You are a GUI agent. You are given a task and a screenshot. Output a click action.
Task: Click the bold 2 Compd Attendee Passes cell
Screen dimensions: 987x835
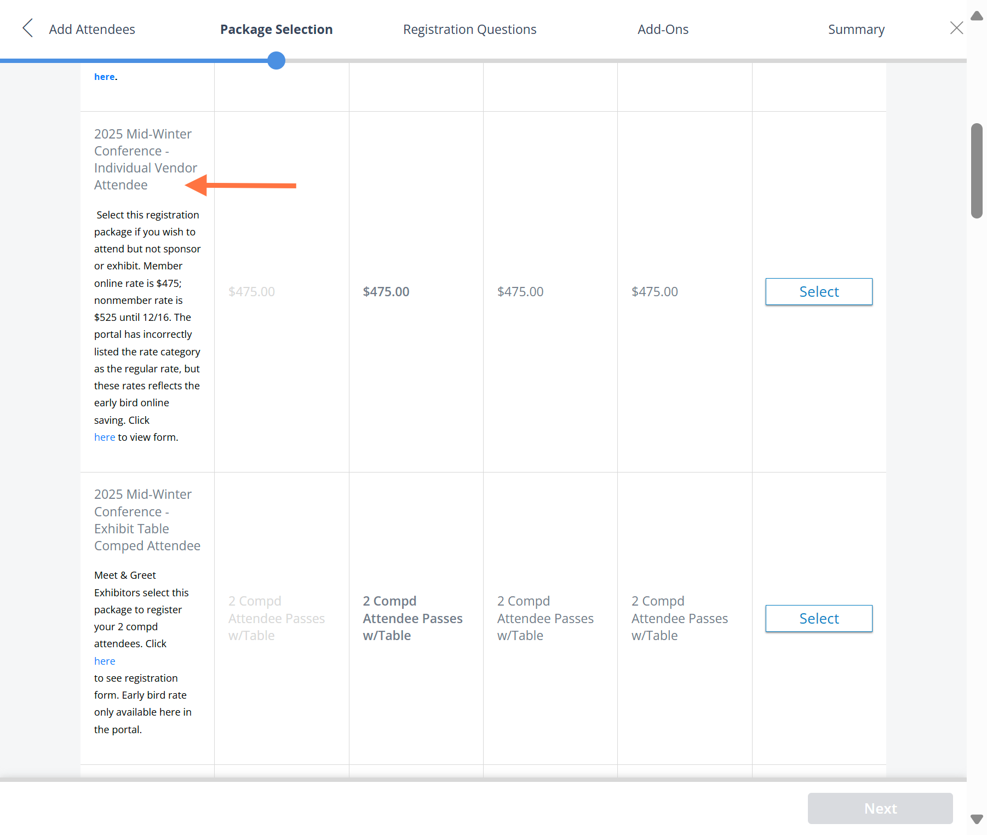tap(413, 618)
